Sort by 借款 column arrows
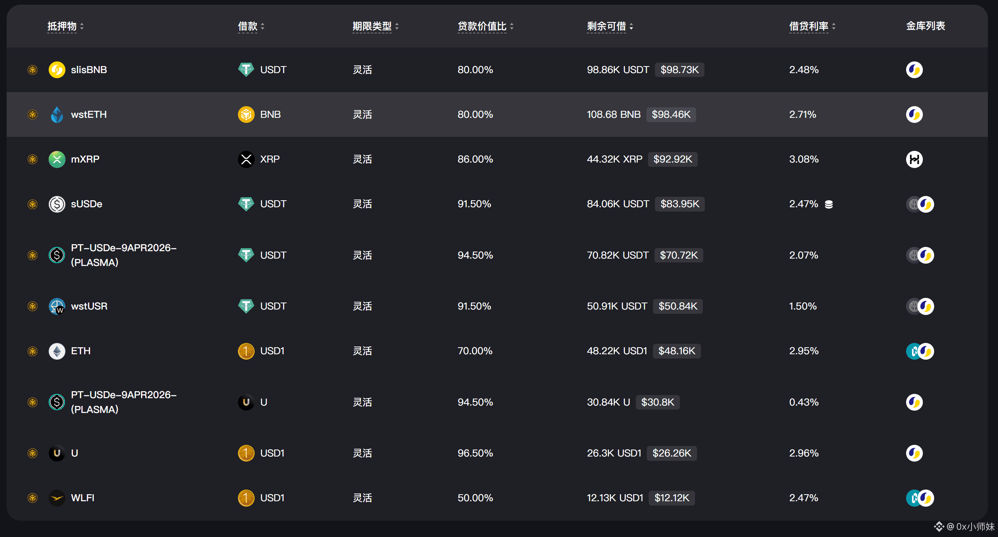The image size is (998, 537). 262,26
